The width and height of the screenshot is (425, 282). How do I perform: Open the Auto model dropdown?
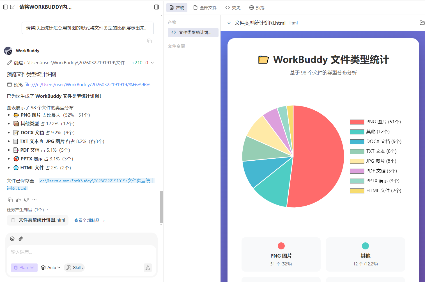[50, 267]
